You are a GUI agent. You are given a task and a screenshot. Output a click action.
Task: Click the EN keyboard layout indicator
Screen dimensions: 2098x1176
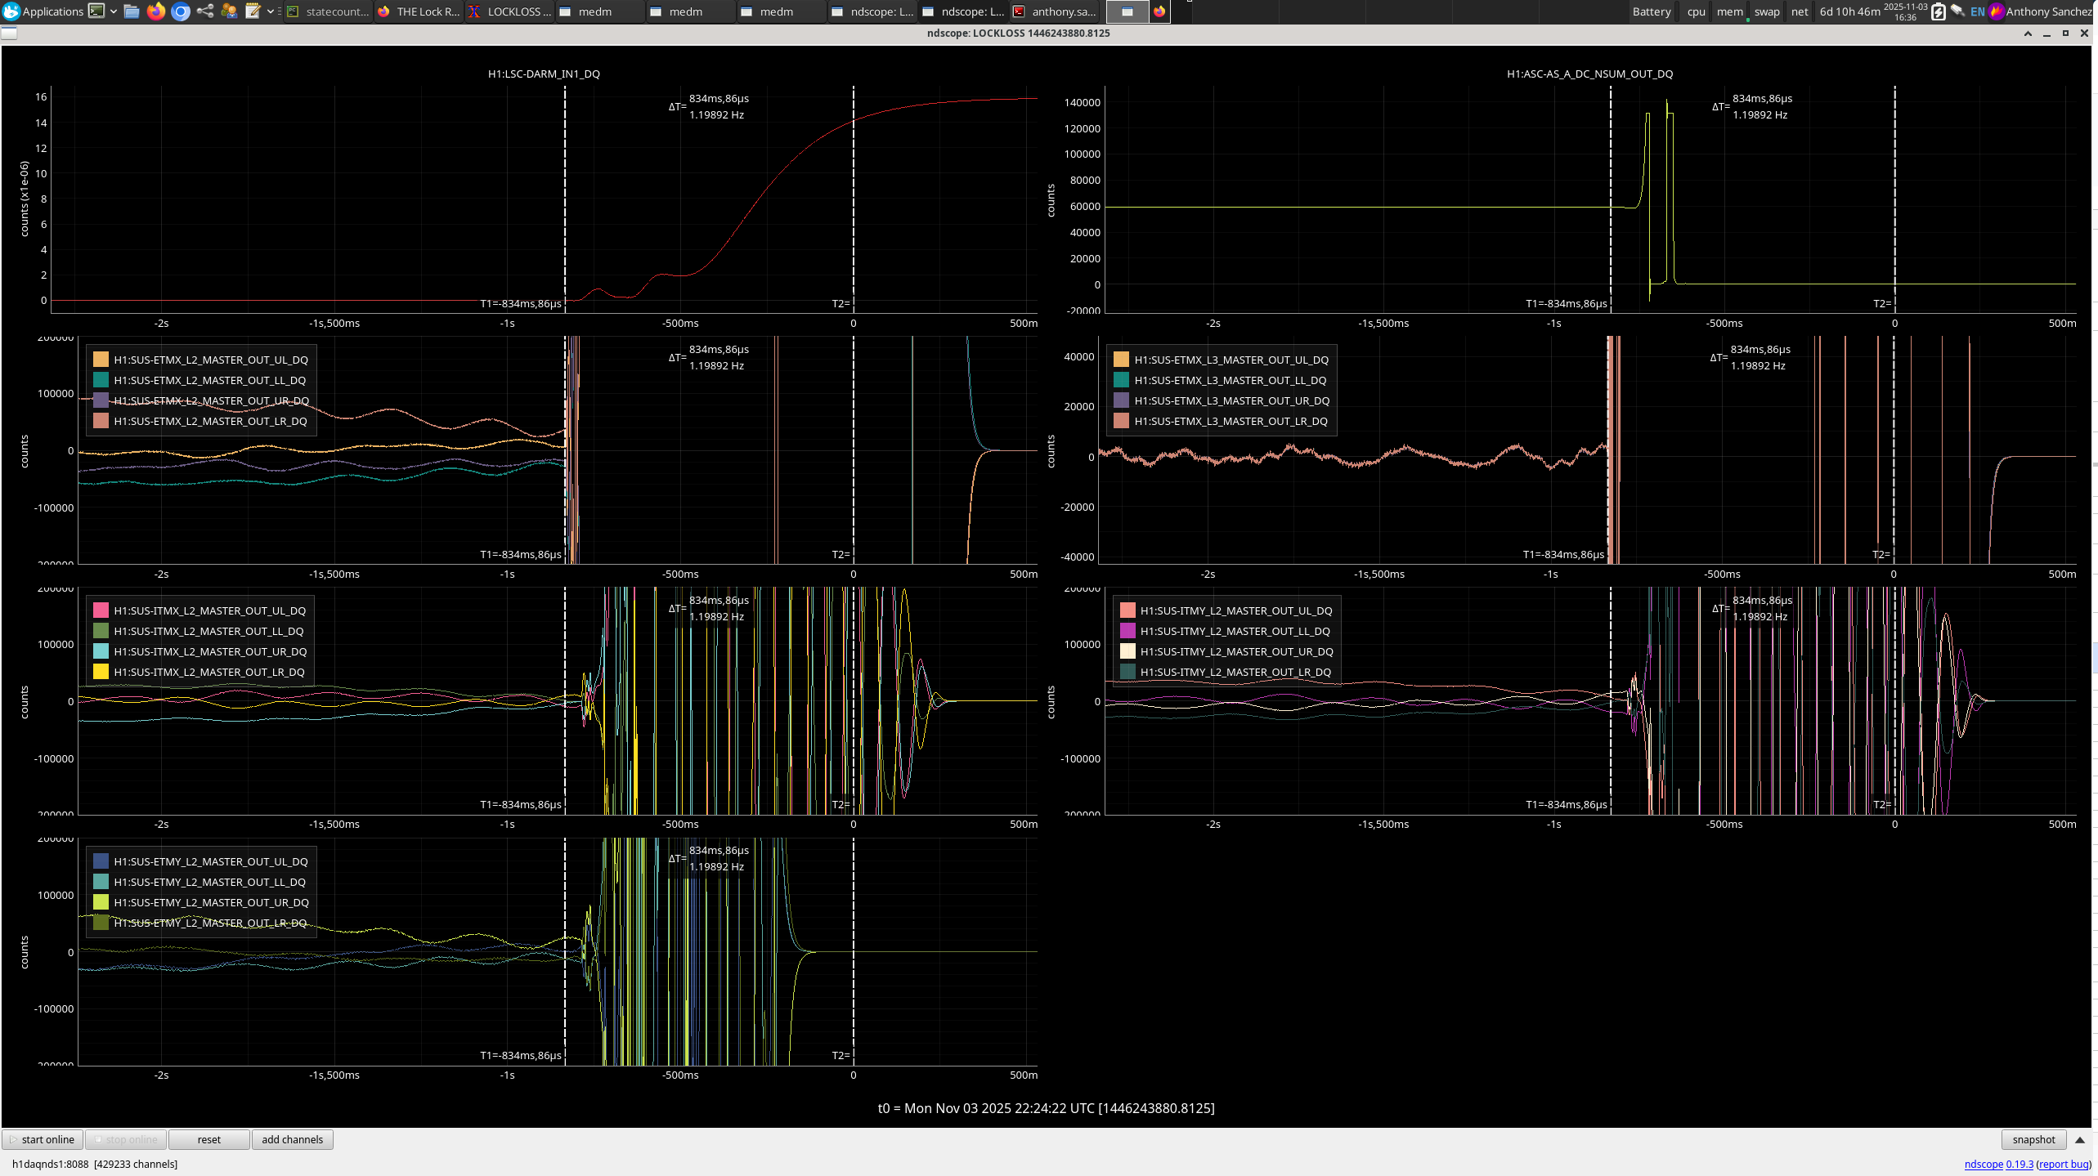pos(1977,11)
